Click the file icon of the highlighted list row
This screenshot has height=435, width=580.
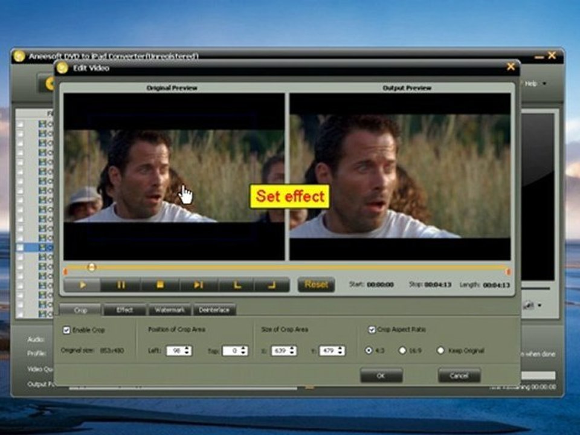[42, 247]
